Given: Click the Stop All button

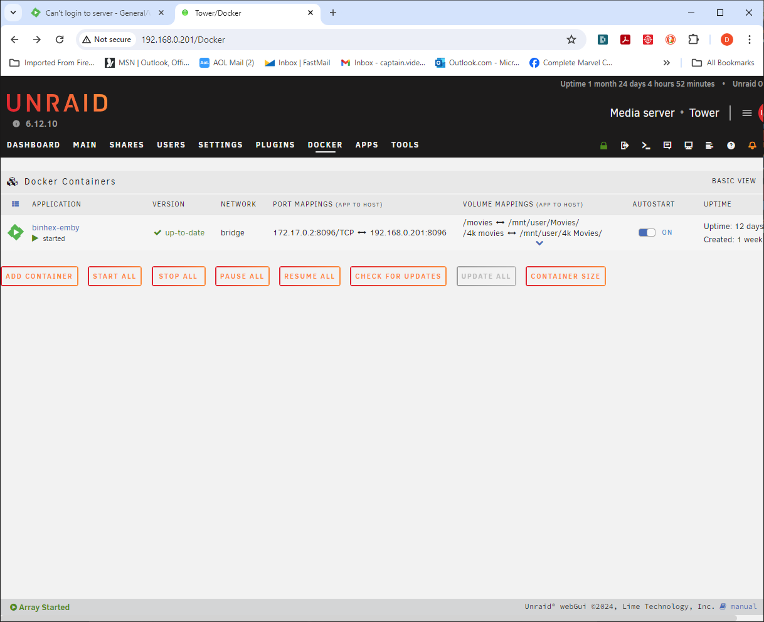Looking at the screenshot, I should [x=178, y=276].
